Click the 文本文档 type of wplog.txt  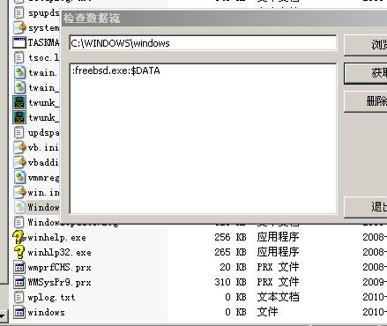(x=278, y=297)
